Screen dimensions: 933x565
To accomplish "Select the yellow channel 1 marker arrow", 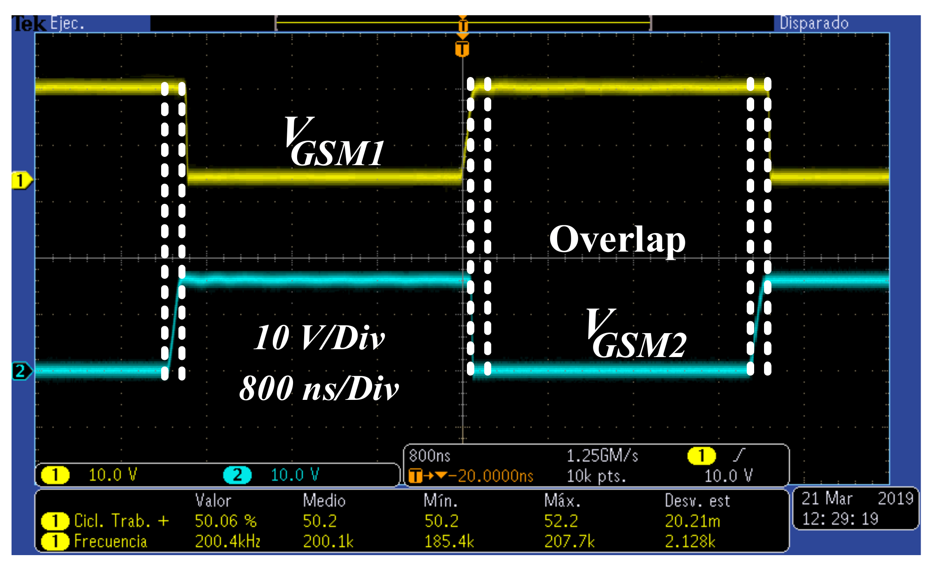I will pyautogui.click(x=21, y=179).
